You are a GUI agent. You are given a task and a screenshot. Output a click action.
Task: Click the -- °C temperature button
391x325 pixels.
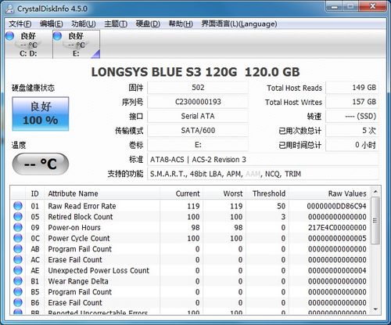coord(41,164)
